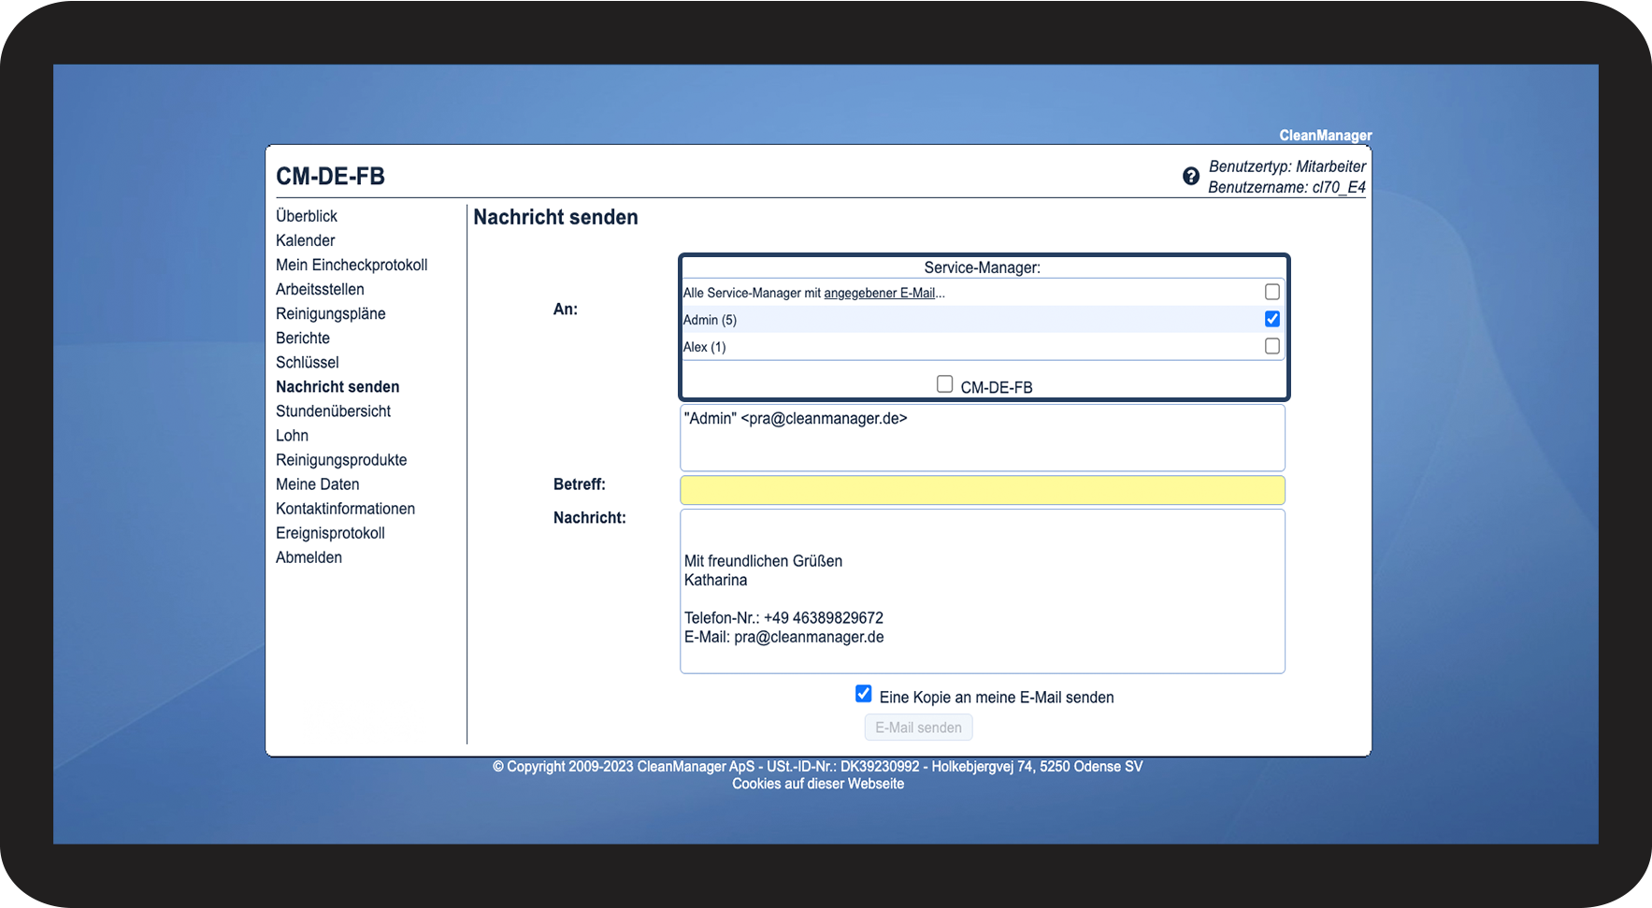The image size is (1652, 908).
Task: Disable 'Eine Kopie an meine E-Mail senden'
Action: [864, 694]
